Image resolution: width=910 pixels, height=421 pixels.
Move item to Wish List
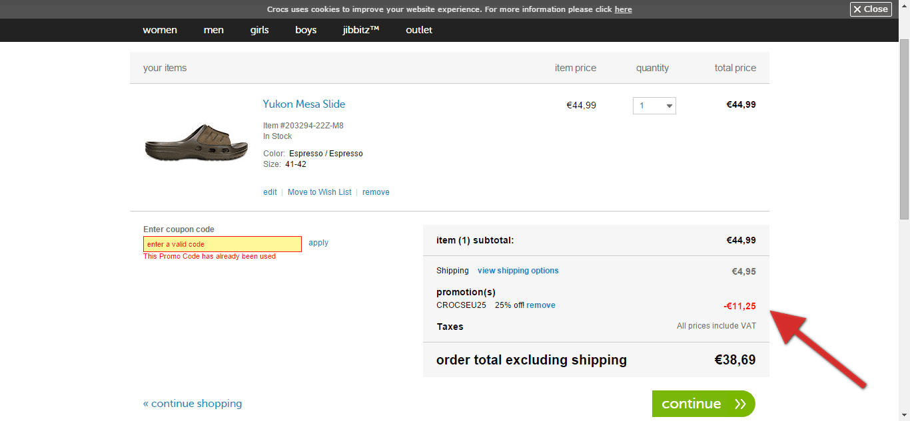pos(320,192)
